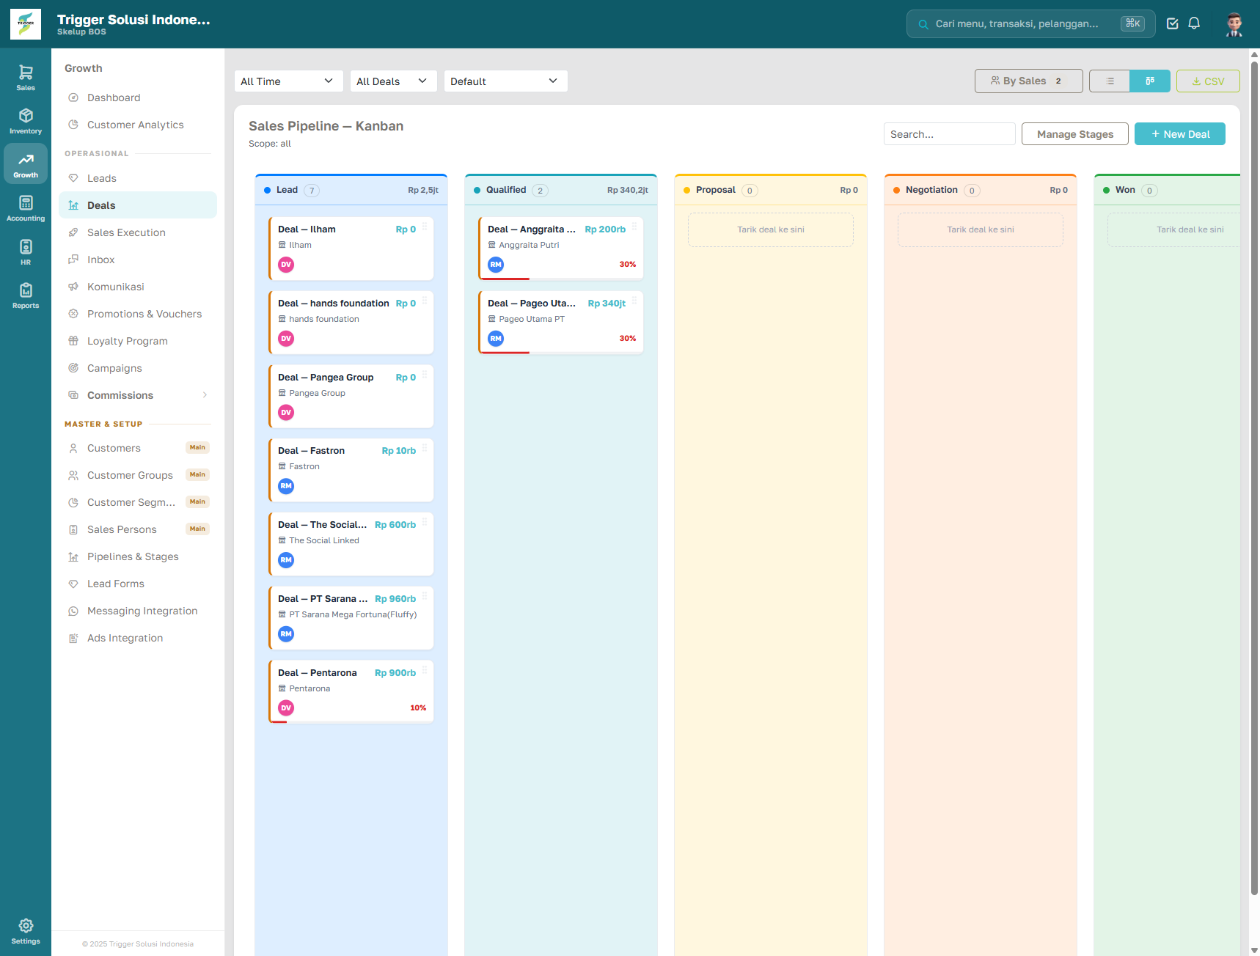This screenshot has height=956, width=1260.
Task: Click the search magnifier icon in header
Action: coord(923,24)
